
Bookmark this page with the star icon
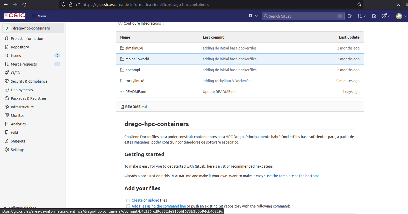point(359,4)
